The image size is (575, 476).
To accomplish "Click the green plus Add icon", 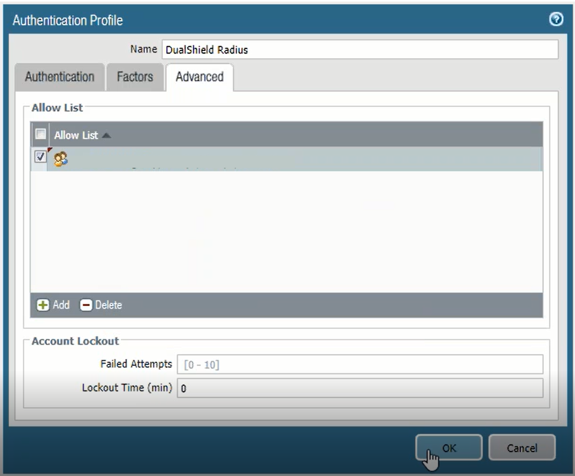I will (x=42, y=305).
